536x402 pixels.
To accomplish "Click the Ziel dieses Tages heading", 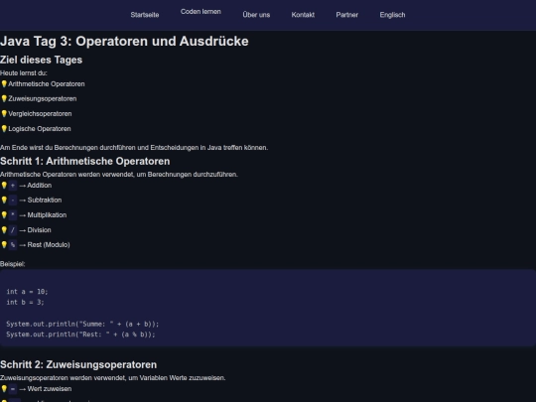I will pos(42,60).
